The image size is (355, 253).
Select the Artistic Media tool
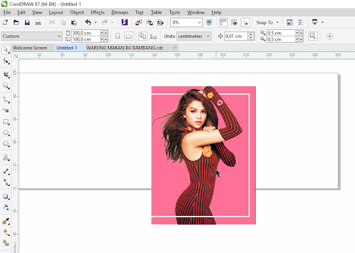pyautogui.click(x=6, y=110)
